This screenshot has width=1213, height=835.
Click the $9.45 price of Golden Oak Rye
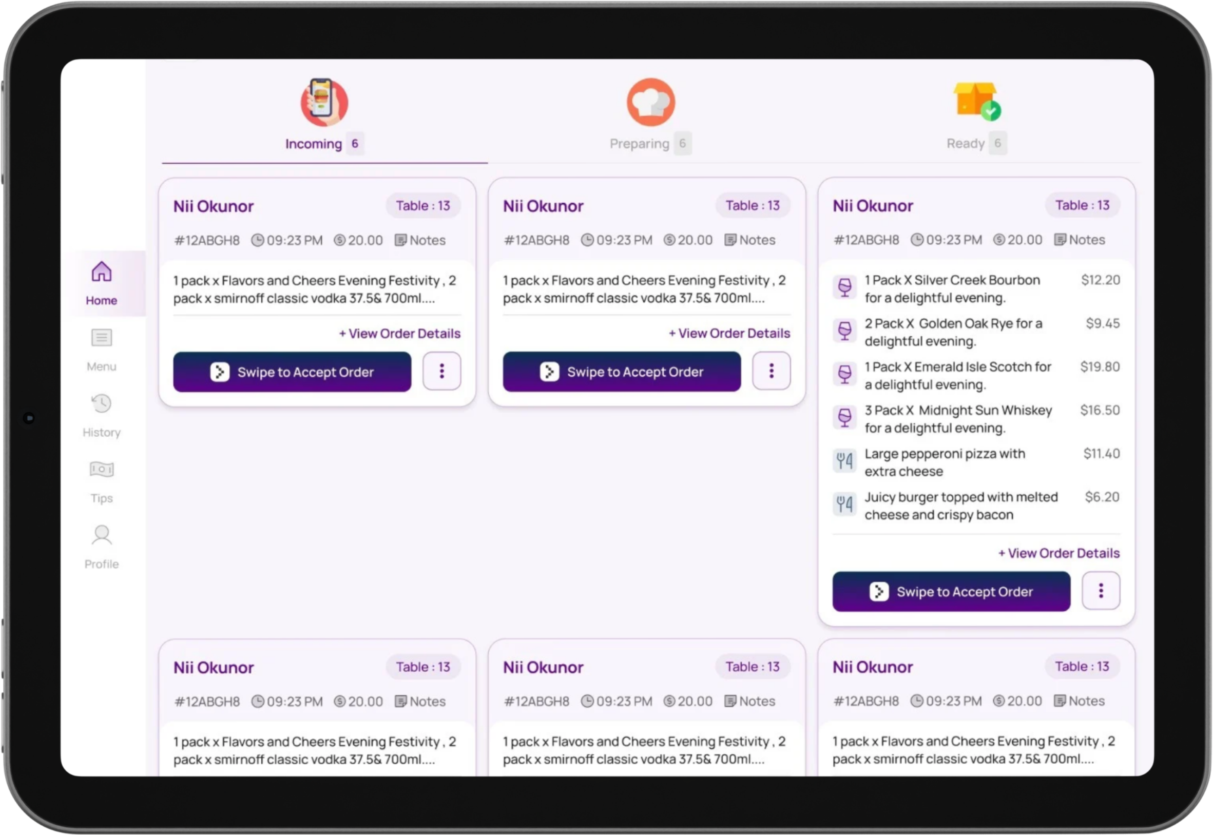tap(1103, 323)
